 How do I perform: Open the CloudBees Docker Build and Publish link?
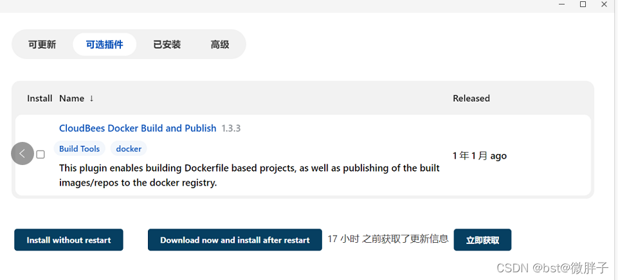pos(138,128)
